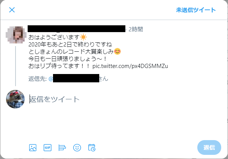Focus the 返信をツイート text field
Viewport: 228px width, 159px height.
[125, 99]
